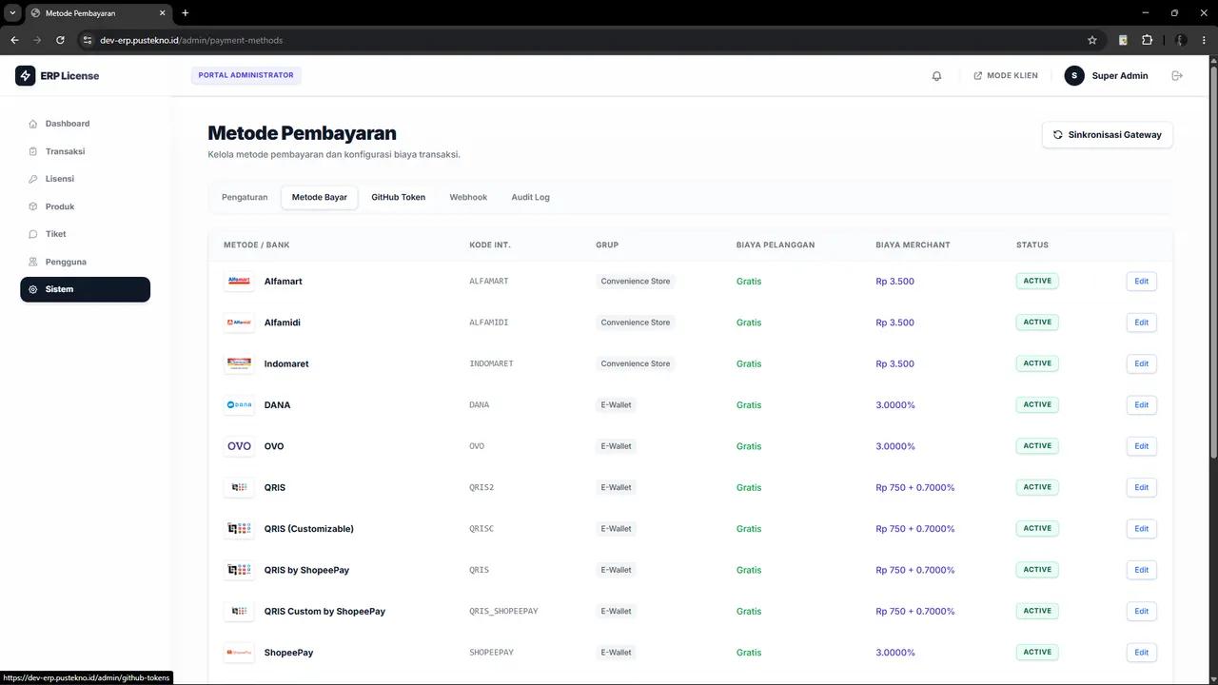Switch to the Audit Log tab

coord(530,197)
